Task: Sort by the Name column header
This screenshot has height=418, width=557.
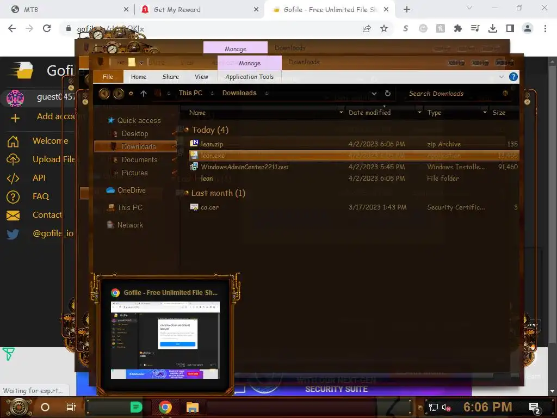Action: point(197,113)
